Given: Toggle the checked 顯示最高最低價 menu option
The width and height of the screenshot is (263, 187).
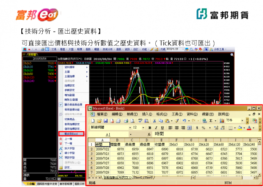Looking at the screenshot, I should click(x=74, y=105).
